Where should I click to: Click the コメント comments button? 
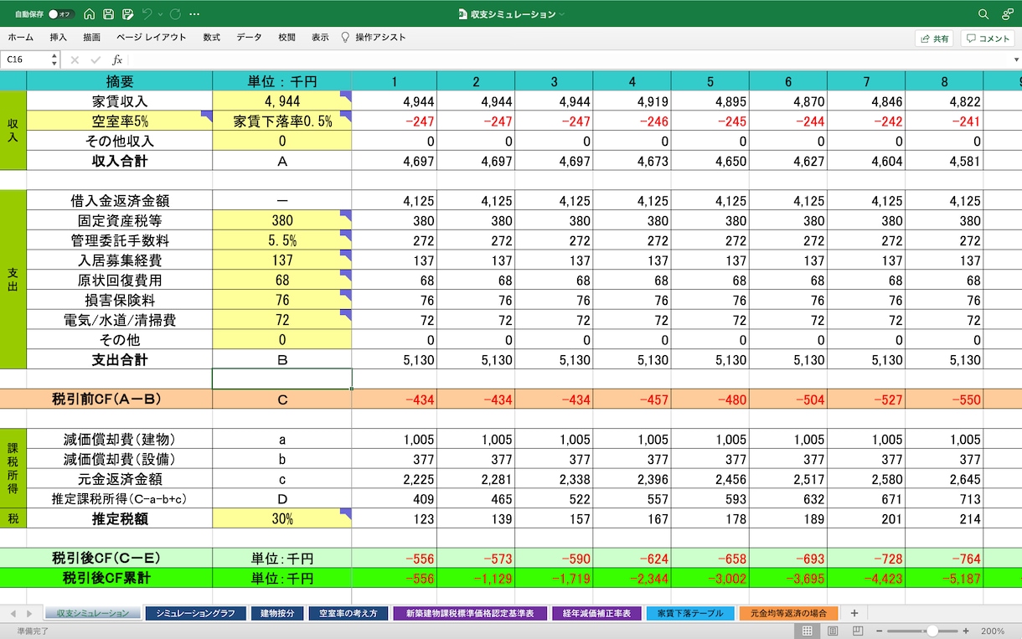pyautogui.click(x=988, y=39)
